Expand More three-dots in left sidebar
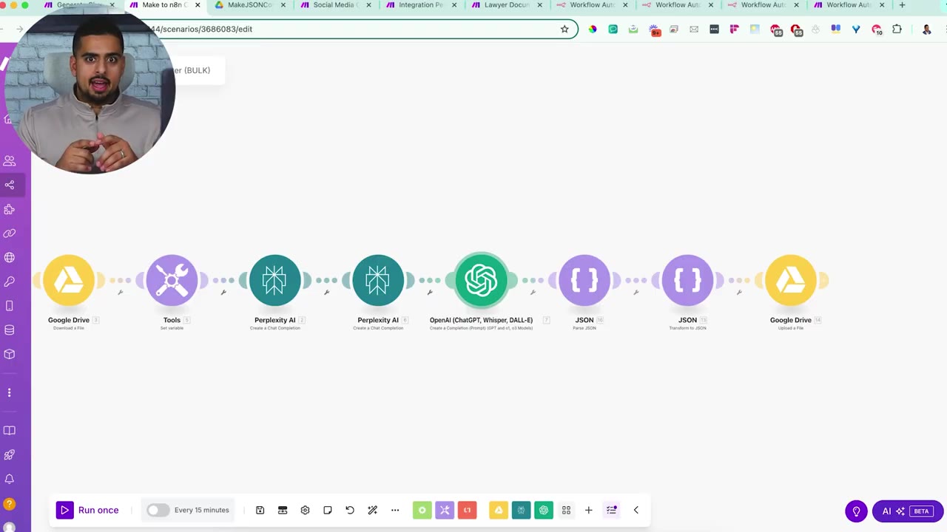 click(x=10, y=392)
